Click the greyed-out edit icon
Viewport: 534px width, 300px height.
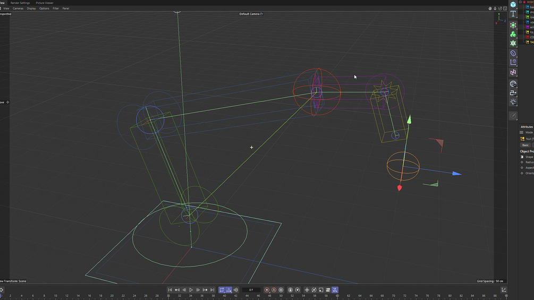click(x=513, y=116)
